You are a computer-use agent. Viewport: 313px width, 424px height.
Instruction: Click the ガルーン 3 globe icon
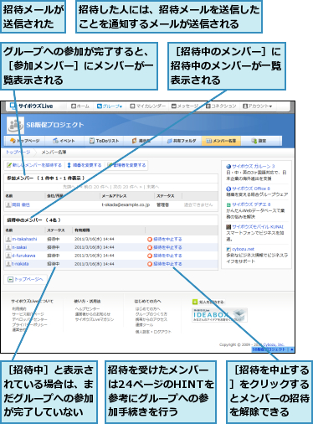pyautogui.click(x=228, y=167)
